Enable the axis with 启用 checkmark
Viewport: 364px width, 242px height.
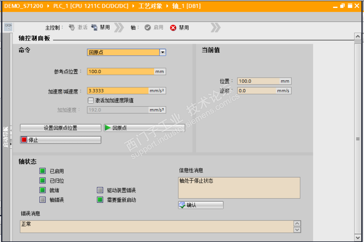coord(154,27)
